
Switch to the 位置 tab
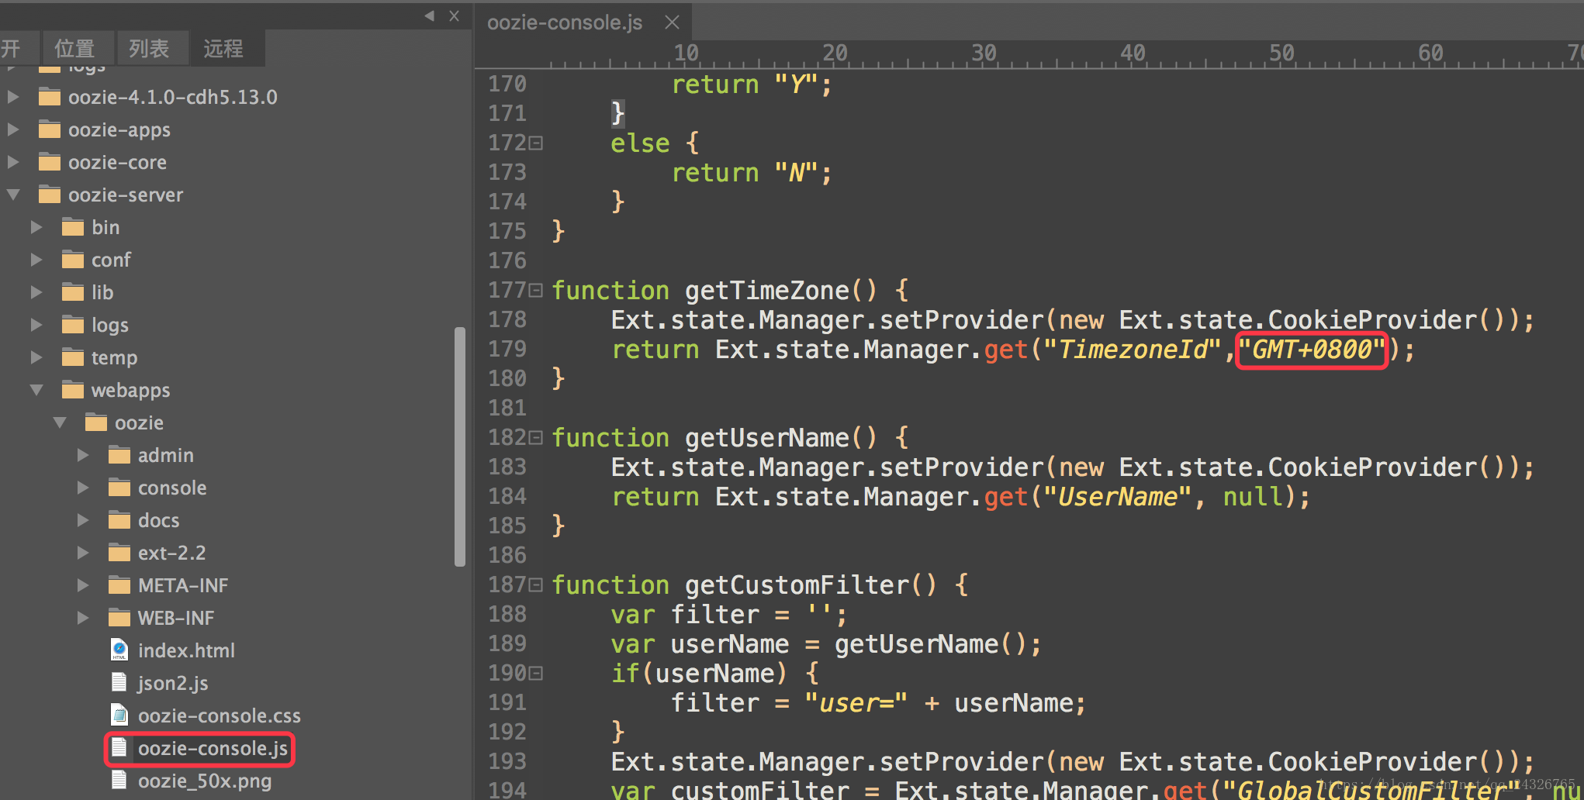74,49
